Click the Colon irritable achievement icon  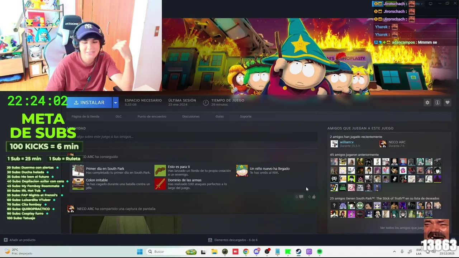tap(78, 184)
